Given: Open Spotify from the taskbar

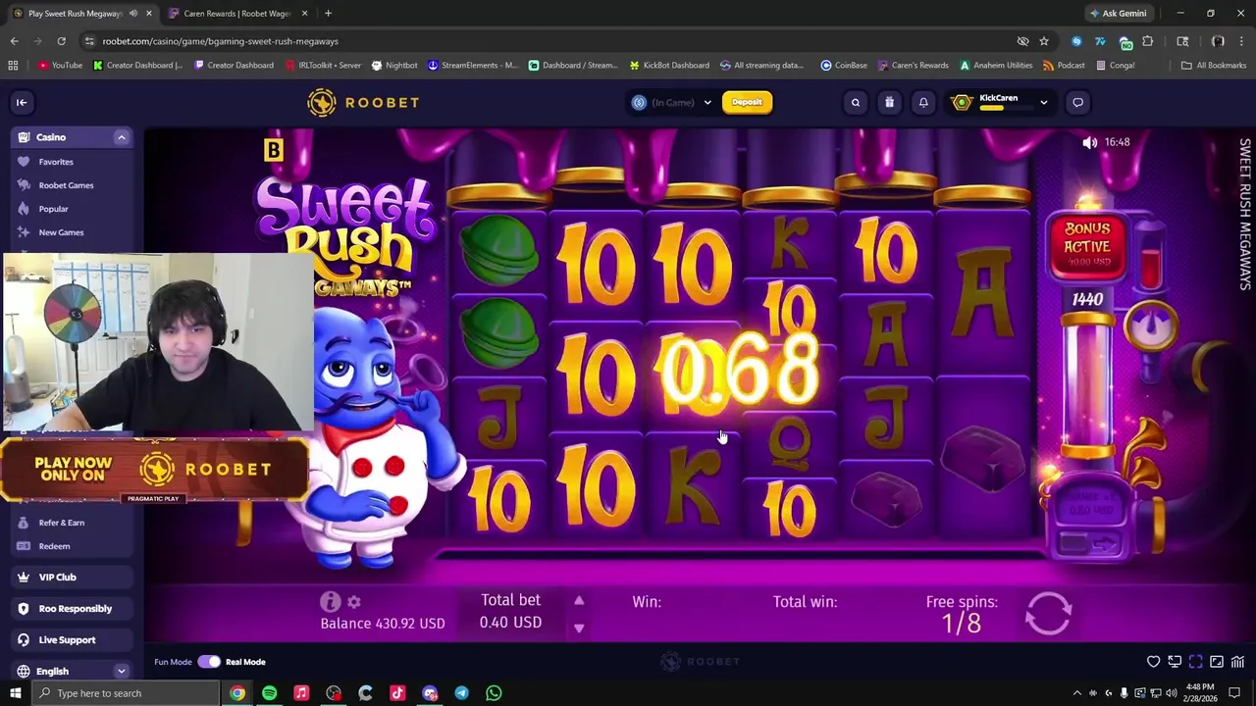Looking at the screenshot, I should click(x=269, y=693).
